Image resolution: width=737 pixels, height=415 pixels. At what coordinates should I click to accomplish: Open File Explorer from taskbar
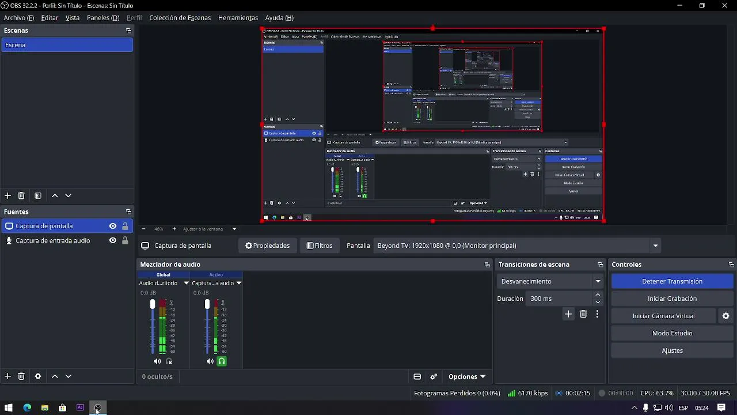click(x=44, y=408)
